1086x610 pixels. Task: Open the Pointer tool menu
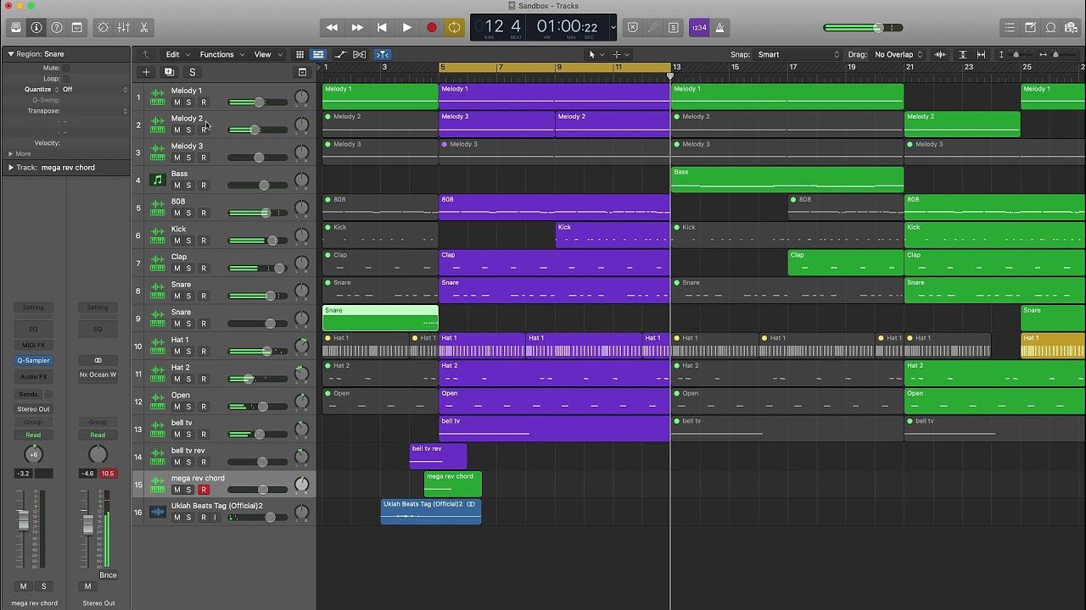click(596, 54)
